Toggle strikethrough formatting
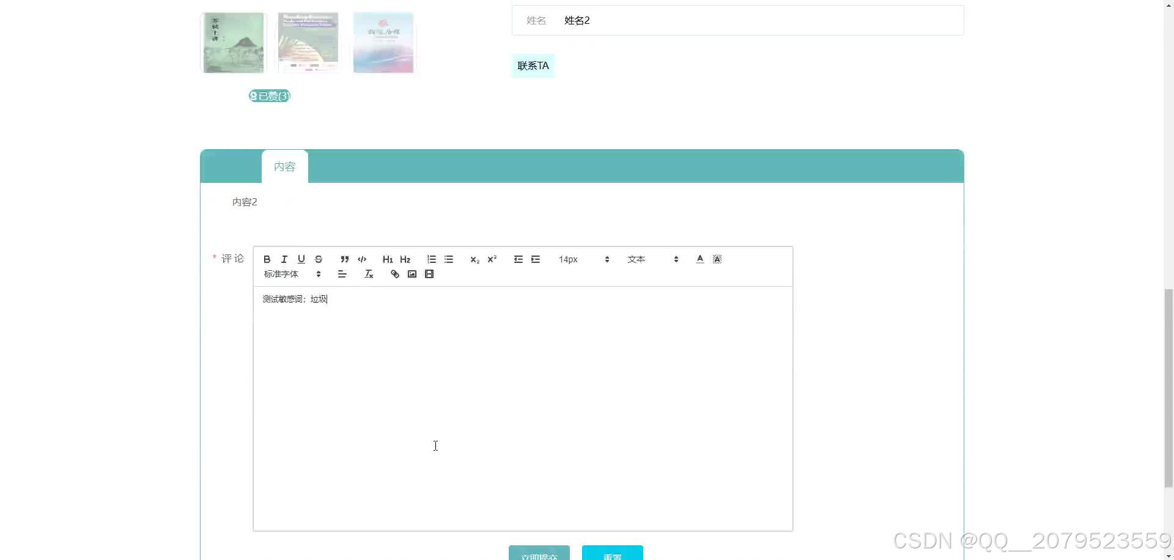The width and height of the screenshot is (1174, 560). coord(319,259)
